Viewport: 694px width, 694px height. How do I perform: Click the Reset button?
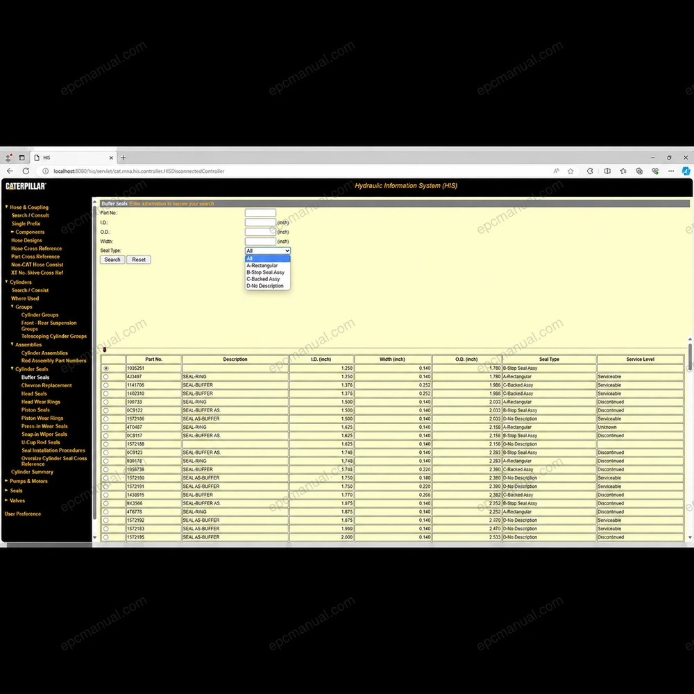139,260
